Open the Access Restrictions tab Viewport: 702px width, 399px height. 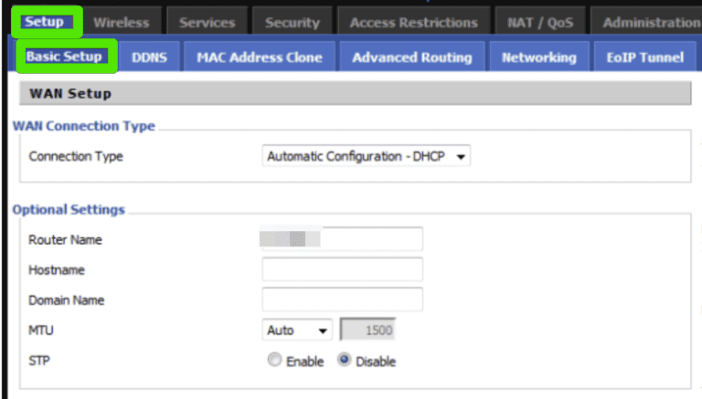pyautogui.click(x=413, y=22)
